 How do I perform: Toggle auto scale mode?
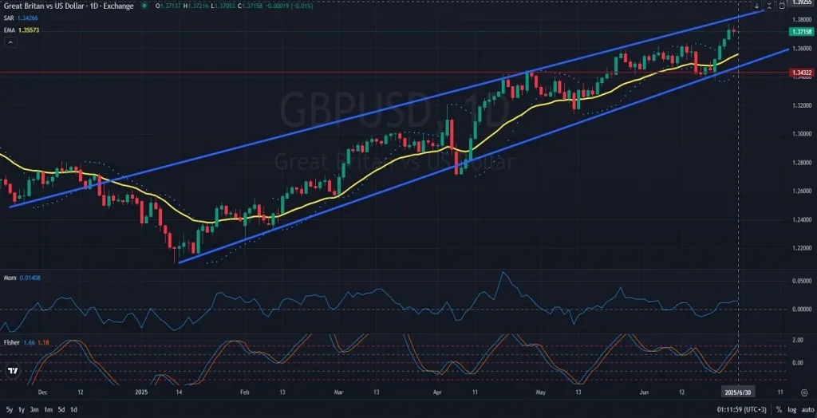click(807, 409)
